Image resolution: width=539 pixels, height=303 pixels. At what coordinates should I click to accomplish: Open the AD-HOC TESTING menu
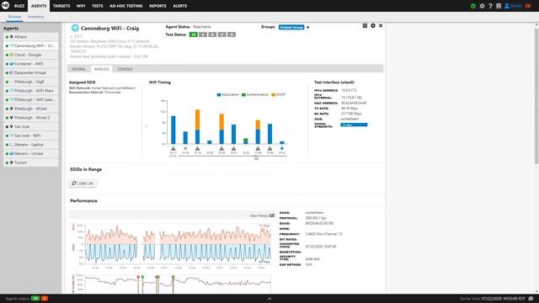pos(125,6)
